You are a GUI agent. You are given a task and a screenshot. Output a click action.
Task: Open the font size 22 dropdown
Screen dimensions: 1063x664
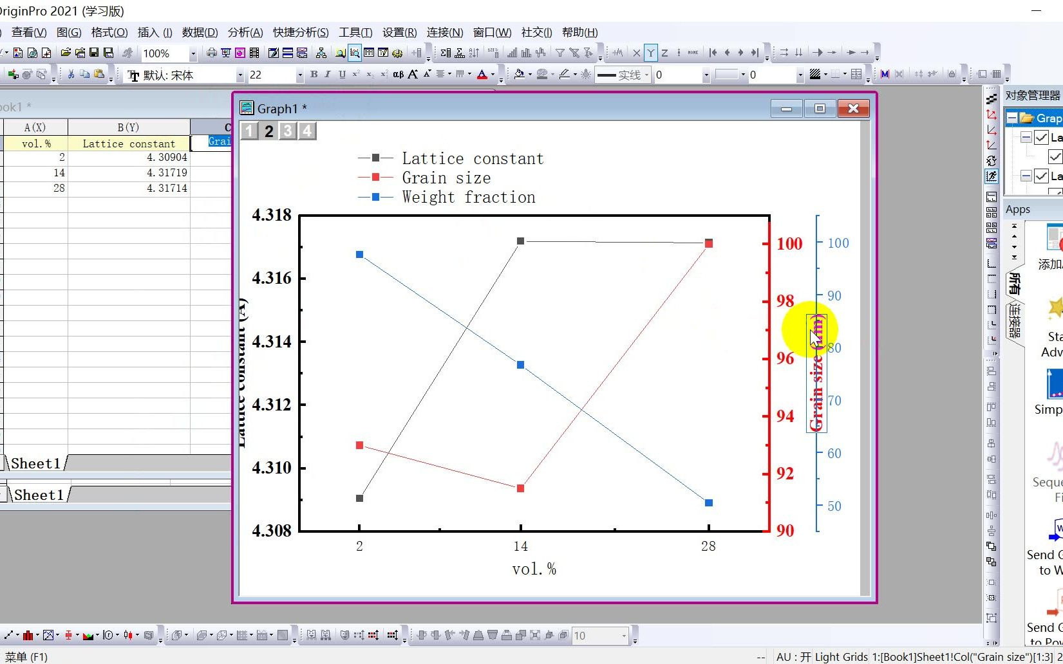click(299, 75)
